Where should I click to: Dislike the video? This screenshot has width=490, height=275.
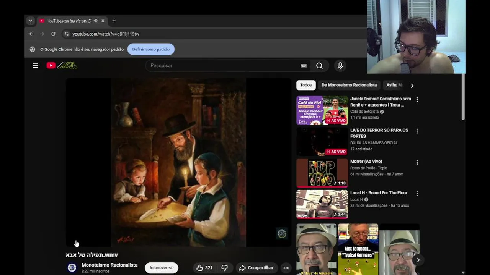pos(225,268)
